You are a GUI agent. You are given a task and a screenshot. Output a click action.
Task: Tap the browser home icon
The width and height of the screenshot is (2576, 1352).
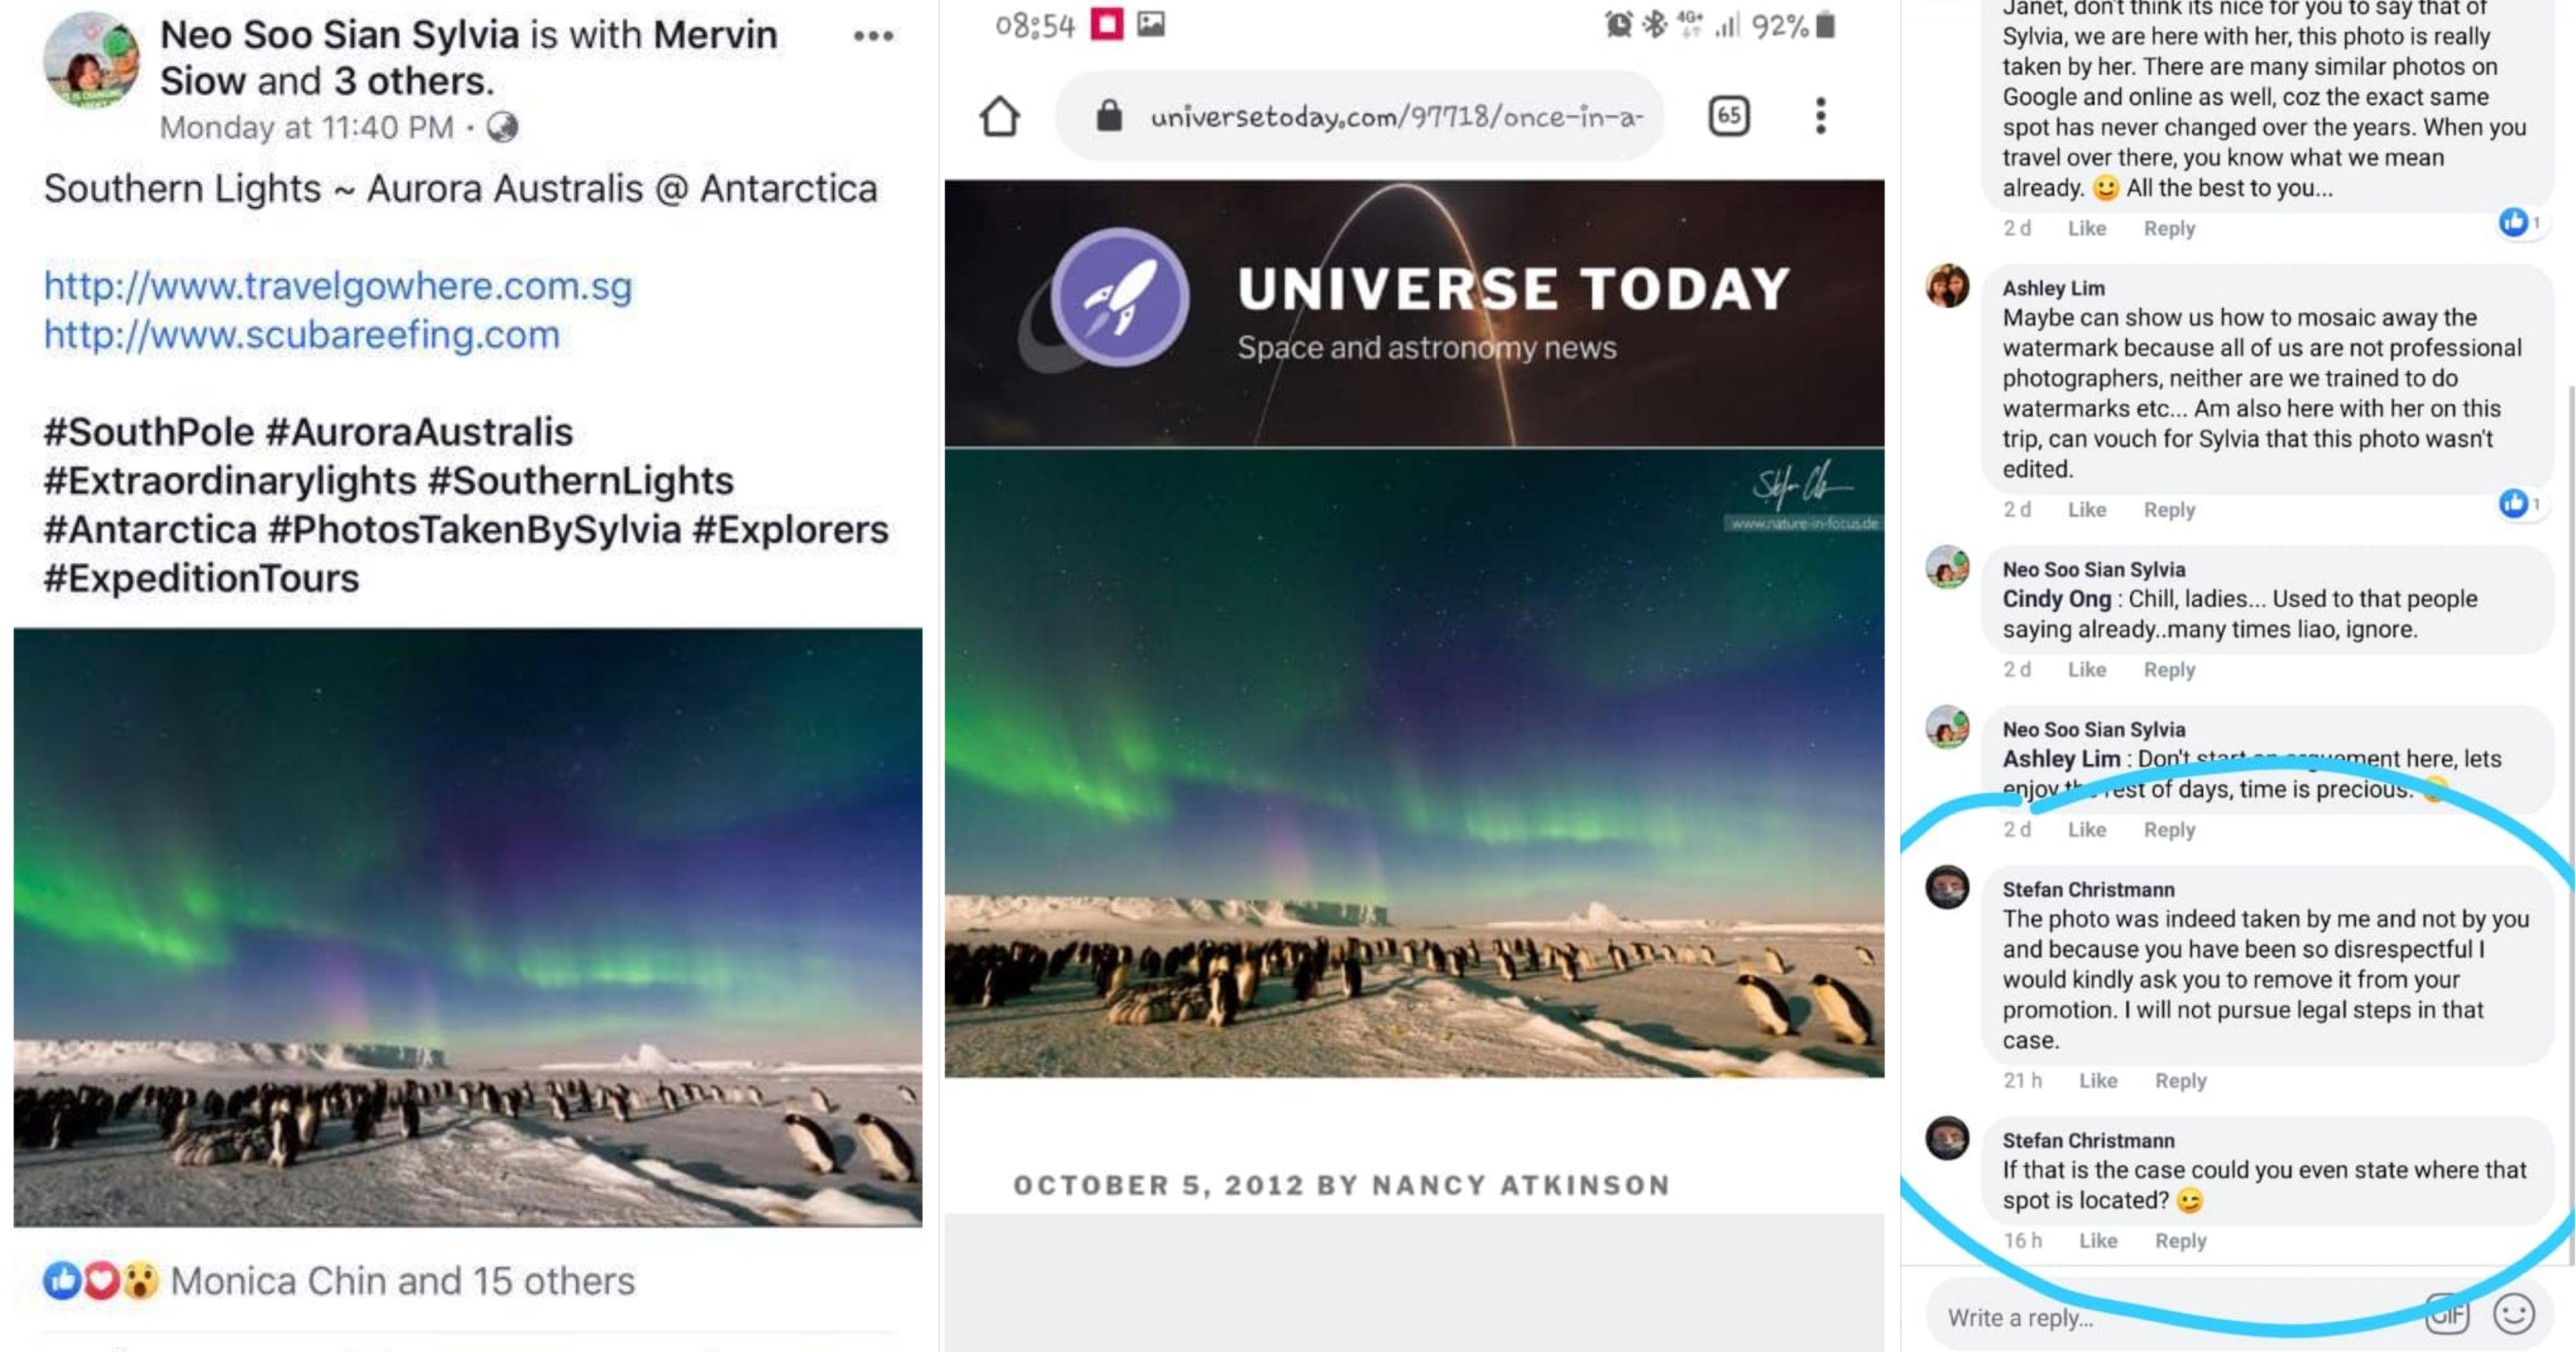point(1000,116)
